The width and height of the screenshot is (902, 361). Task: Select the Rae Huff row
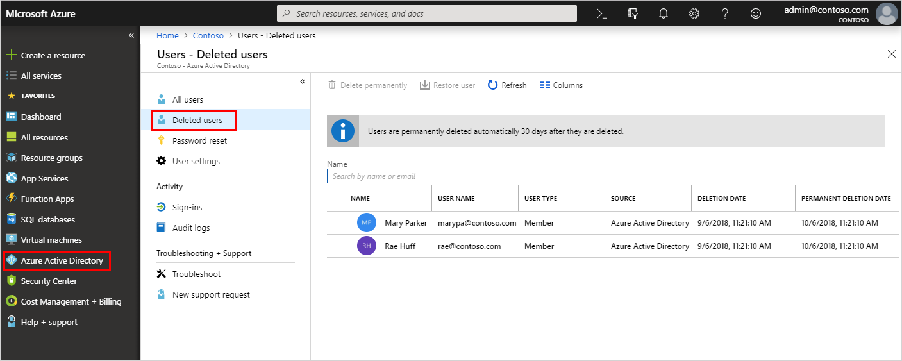(x=612, y=246)
